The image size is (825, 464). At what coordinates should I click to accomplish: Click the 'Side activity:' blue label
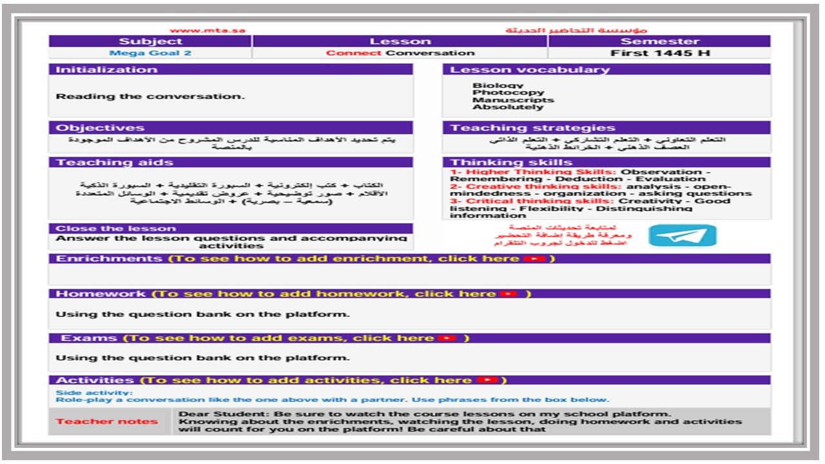pos(94,392)
